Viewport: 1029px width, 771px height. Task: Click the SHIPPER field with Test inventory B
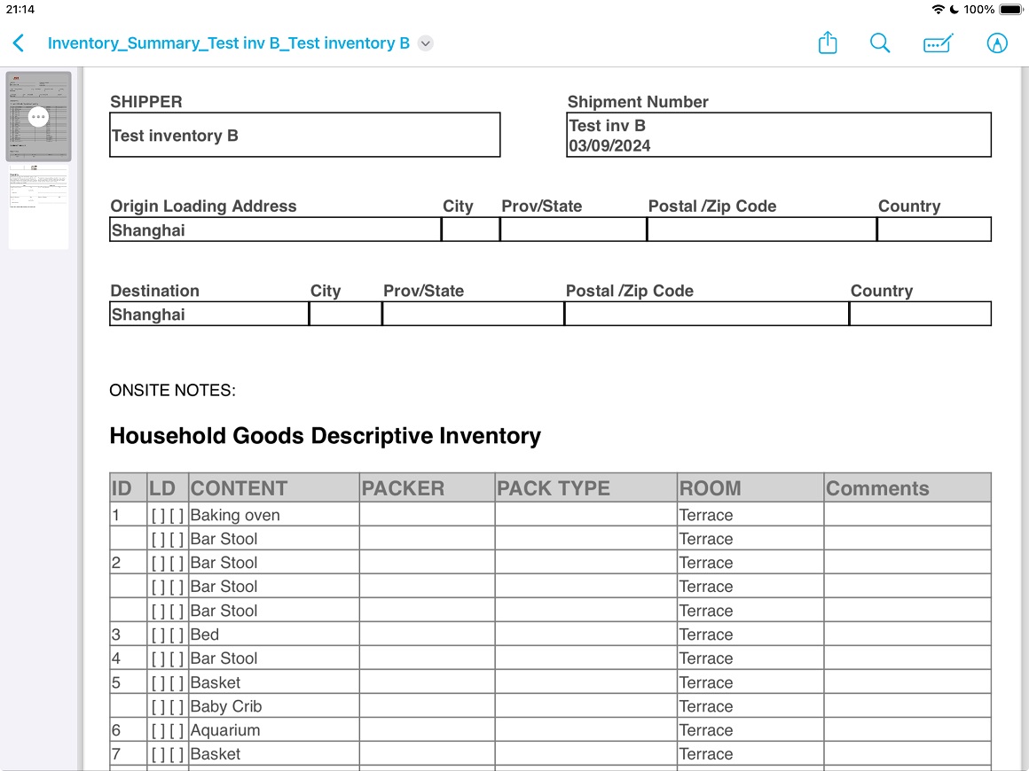click(304, 136)
